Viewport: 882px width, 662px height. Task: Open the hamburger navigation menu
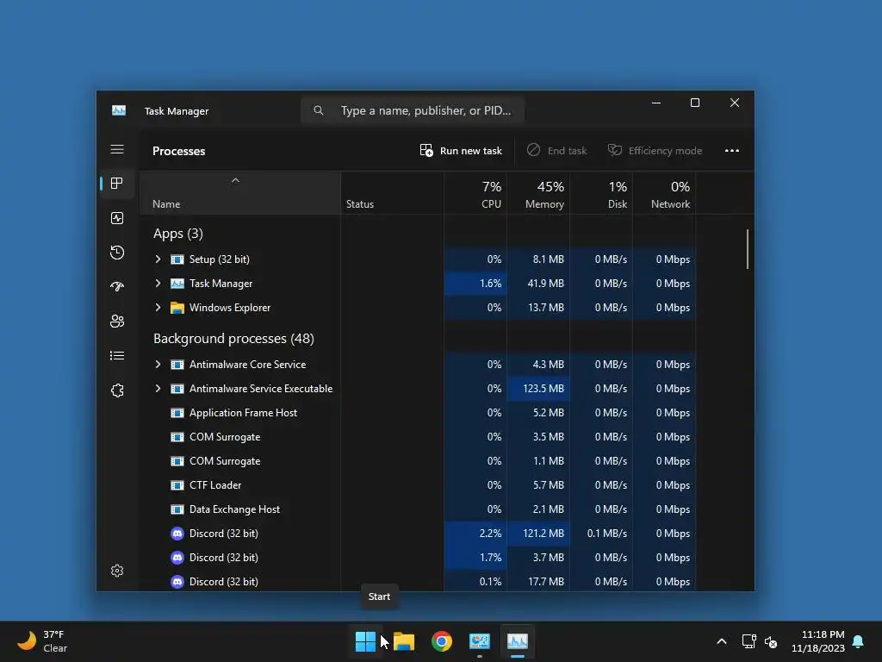[x=117, y=149]
